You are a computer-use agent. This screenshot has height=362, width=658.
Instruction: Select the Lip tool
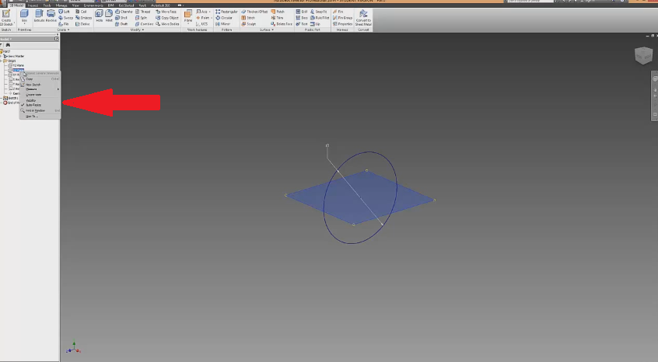[315, 24]
